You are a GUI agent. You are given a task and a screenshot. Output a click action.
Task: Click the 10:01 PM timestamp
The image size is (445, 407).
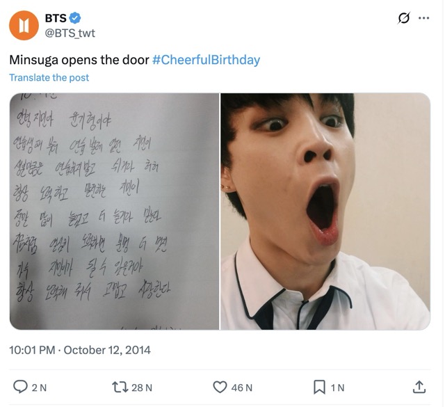coord(32,349)
